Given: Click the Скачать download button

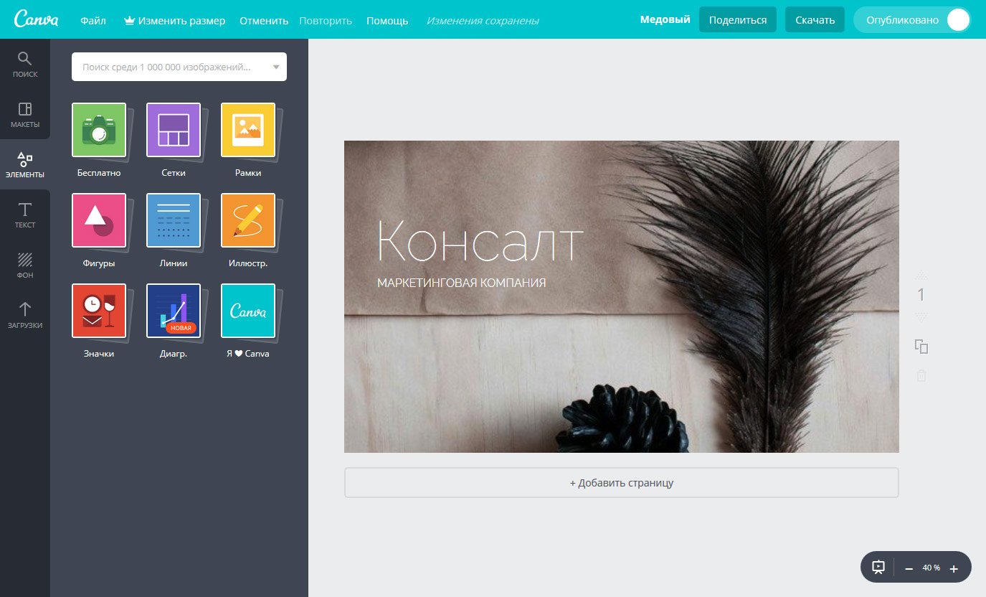Looking at the screenshot, I should (x=815, y=20).
